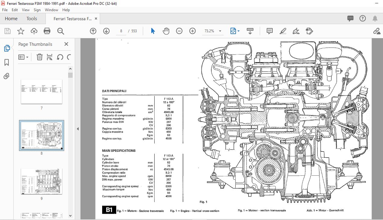Click the scrolling mode keyboard-arrow icon

250,31
